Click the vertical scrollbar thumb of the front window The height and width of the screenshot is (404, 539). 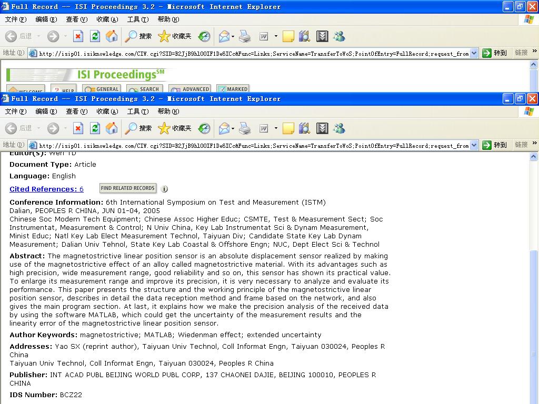point(534,305)
